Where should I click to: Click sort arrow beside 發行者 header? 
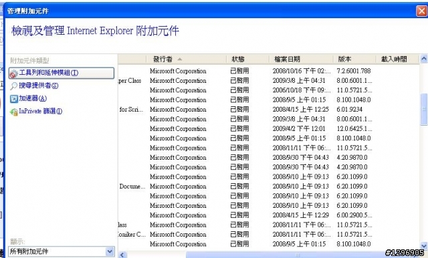tap(180, 59)
